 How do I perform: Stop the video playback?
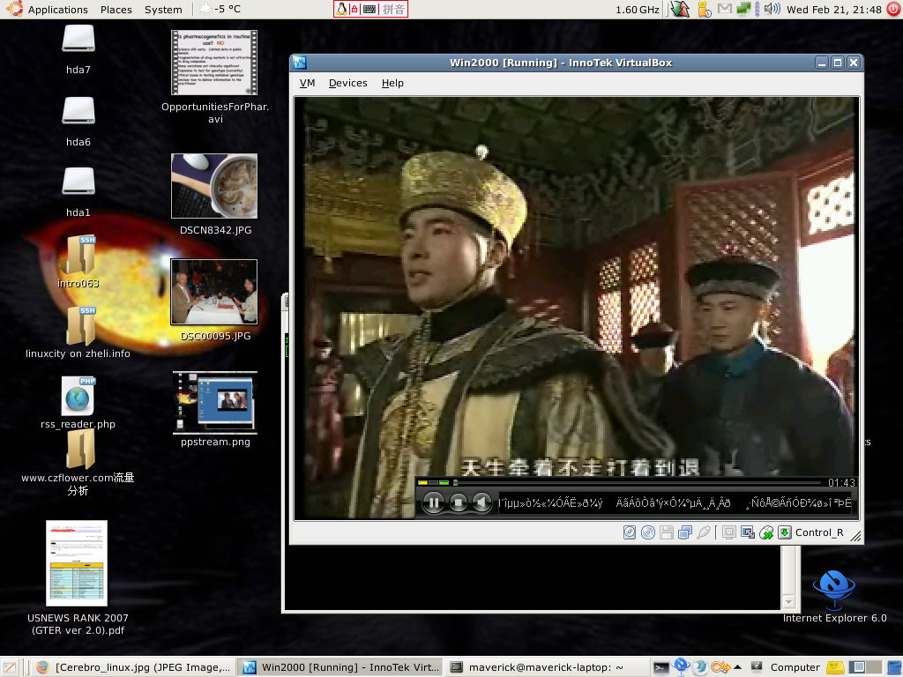[458, 502]
